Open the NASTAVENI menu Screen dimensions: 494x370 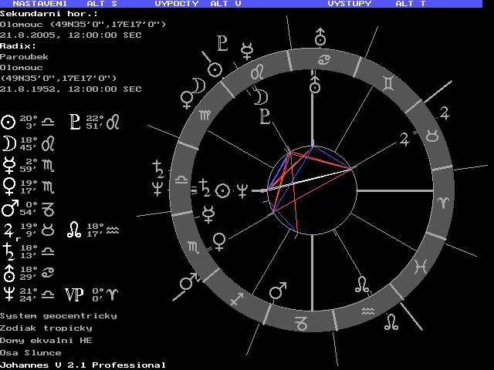tap(37, 4)
